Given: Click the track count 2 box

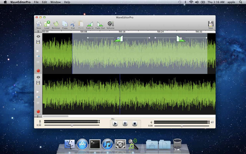Looking at the screenshot, I should pos(38,116).
